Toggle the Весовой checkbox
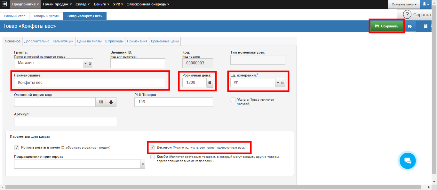437x190 pixels. [152, 148]
